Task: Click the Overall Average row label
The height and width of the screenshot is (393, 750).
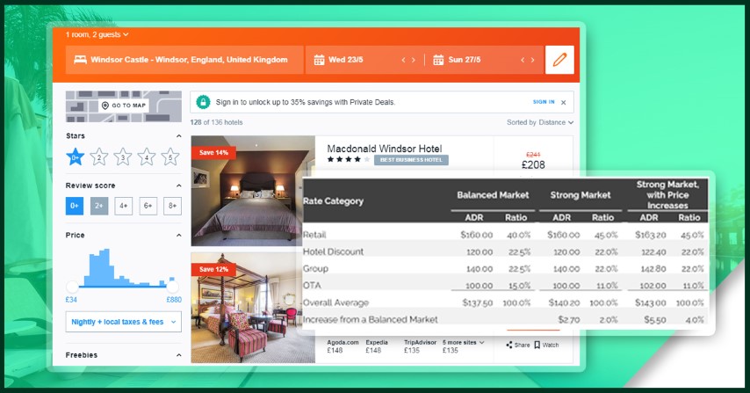Action: (335, 302)
